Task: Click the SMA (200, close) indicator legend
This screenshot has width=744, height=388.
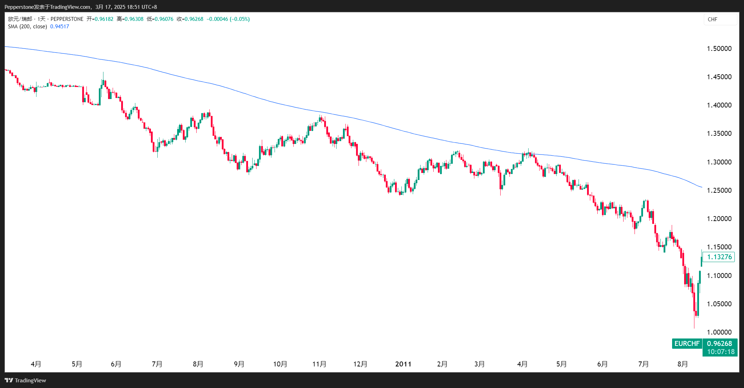Action: 28,27
